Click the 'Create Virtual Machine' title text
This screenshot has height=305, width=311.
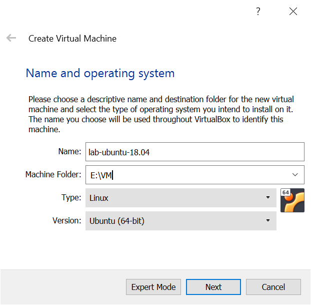pyautogui.click(x=72, y=39)
